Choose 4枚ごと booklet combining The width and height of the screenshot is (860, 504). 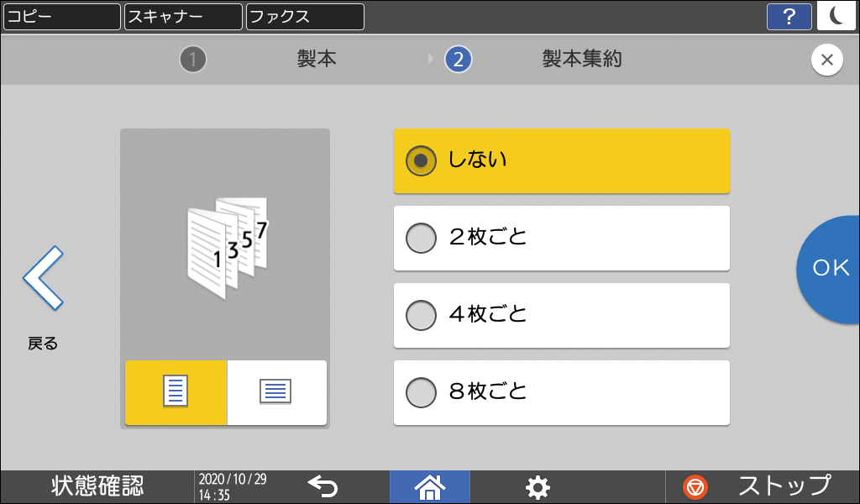pyautogui.click(x=561, y=315)
